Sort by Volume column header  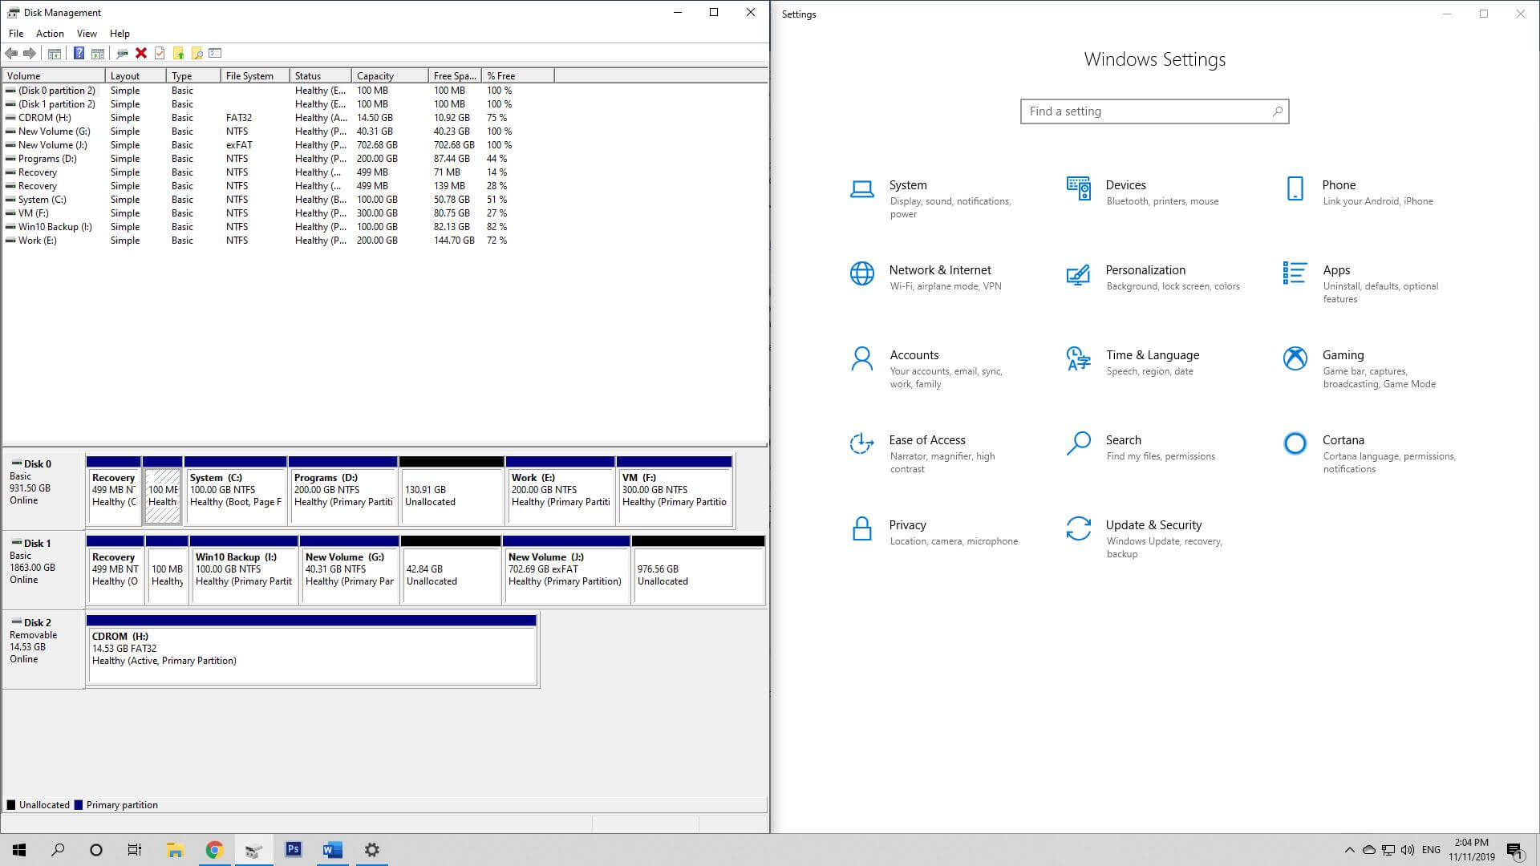point(54,76)
